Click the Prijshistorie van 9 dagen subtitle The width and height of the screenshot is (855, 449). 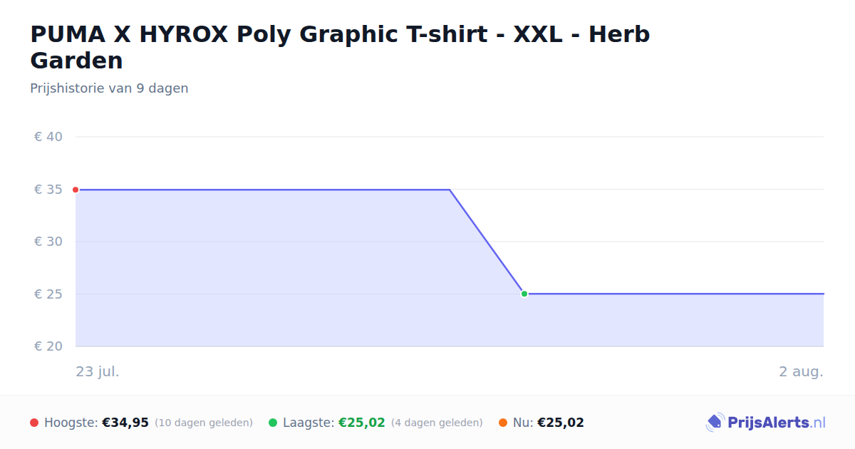pyautogui.click(x=109, y=88)
